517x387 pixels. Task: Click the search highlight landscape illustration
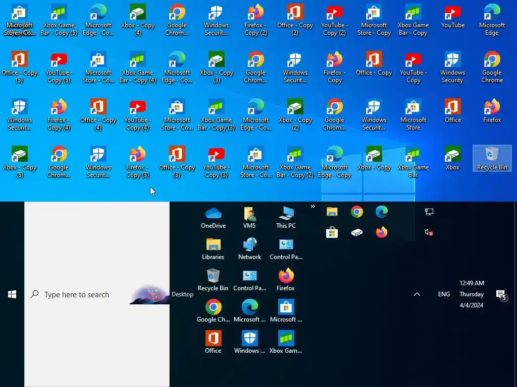click(x=149, y=294)
